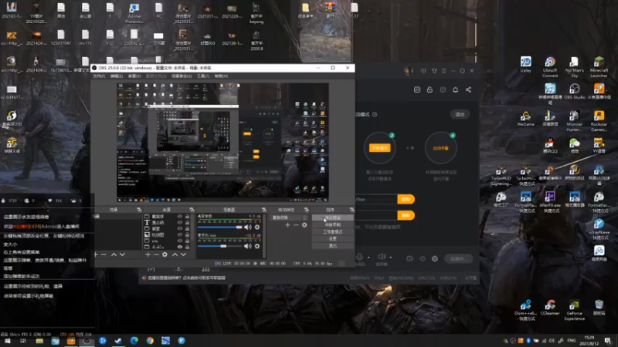Open the Help menu in the OBS menu bar

point(221,76)
